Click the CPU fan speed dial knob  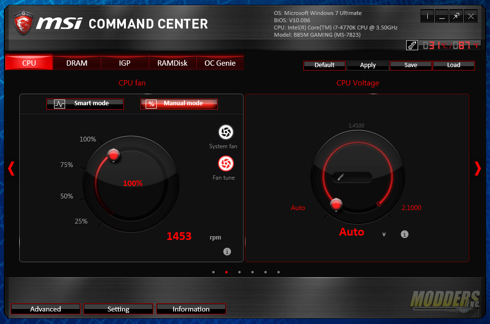point(113,155)
